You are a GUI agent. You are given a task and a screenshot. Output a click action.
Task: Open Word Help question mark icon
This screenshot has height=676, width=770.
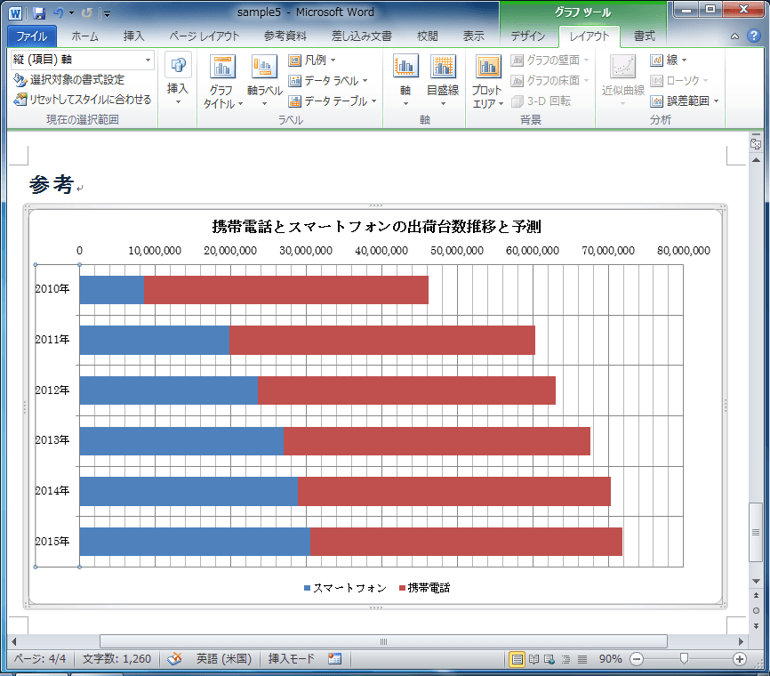point(753,36)
